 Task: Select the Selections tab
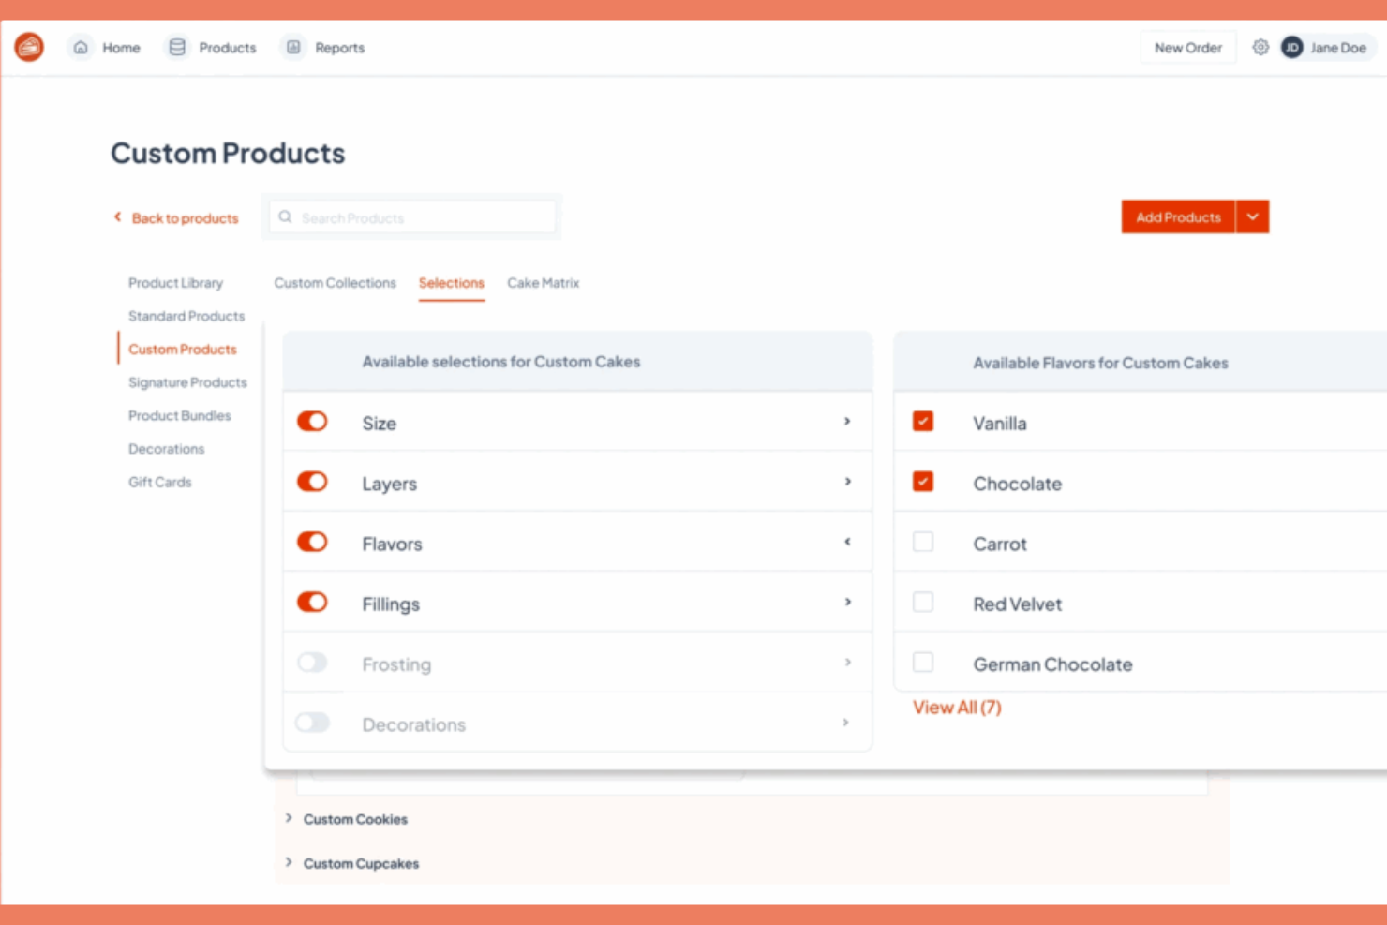point(451,283)
